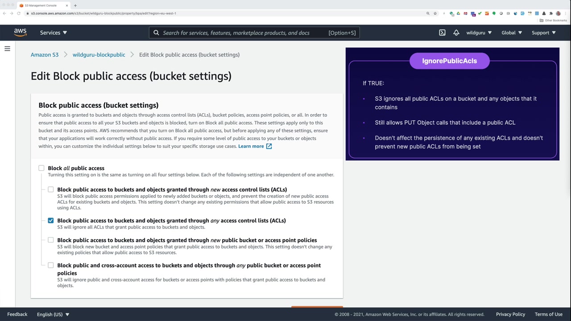The height and width of the screenshot is (321, 571).
Task: Click the Google Drive extension icon
Action: [x=458, y=13]
